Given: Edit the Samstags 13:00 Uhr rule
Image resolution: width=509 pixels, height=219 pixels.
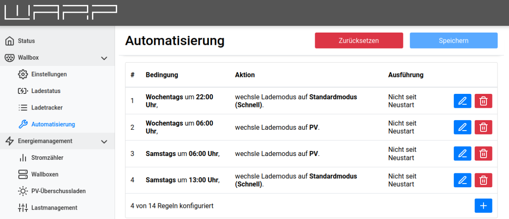Looking at the screenshot, I should [x=462, y=180].
